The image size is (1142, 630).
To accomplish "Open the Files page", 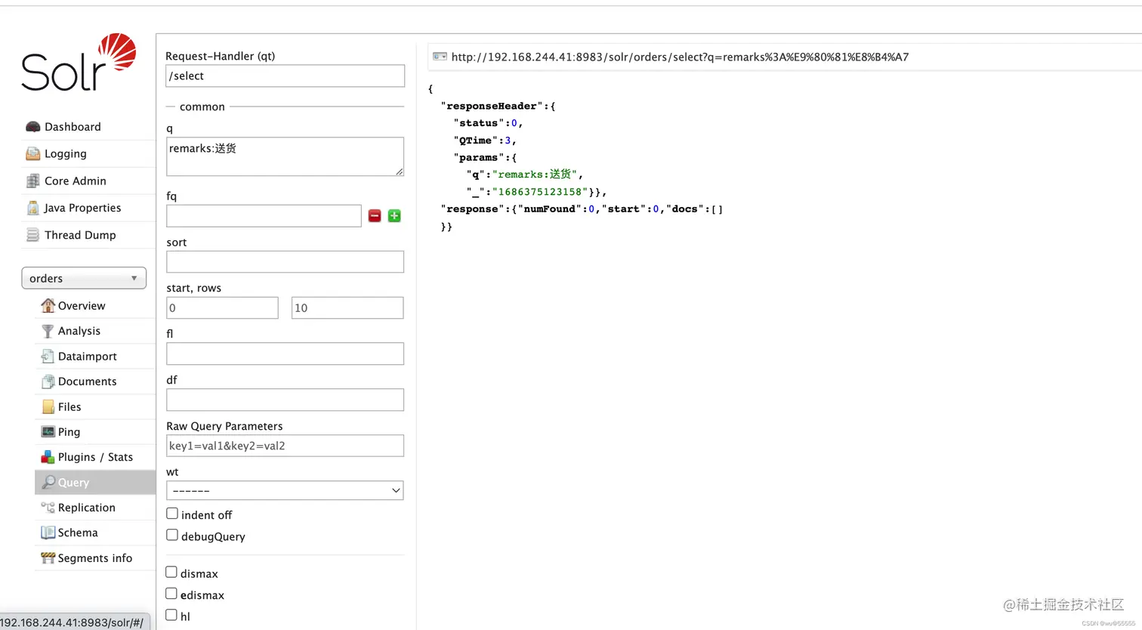I will [69, 407].
